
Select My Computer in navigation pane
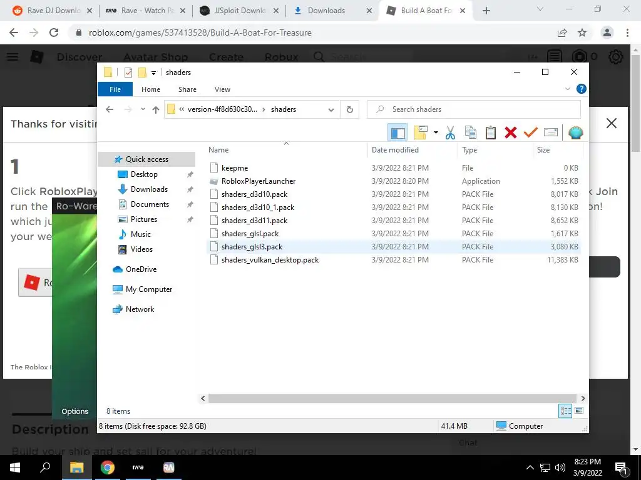(148, 289)
